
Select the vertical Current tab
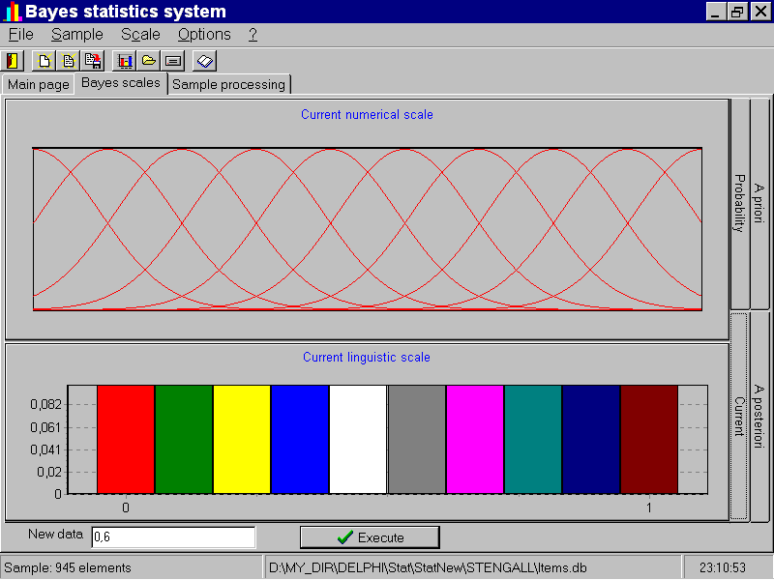click(739, 417)
